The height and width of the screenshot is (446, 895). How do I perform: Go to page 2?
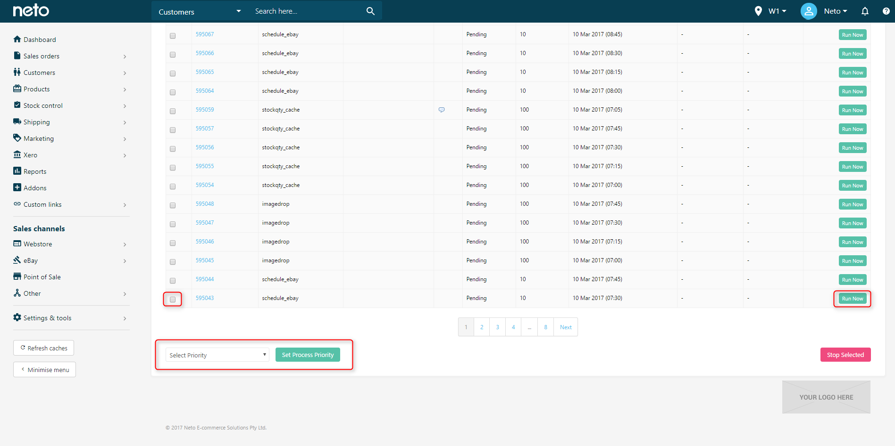(482, 327)
